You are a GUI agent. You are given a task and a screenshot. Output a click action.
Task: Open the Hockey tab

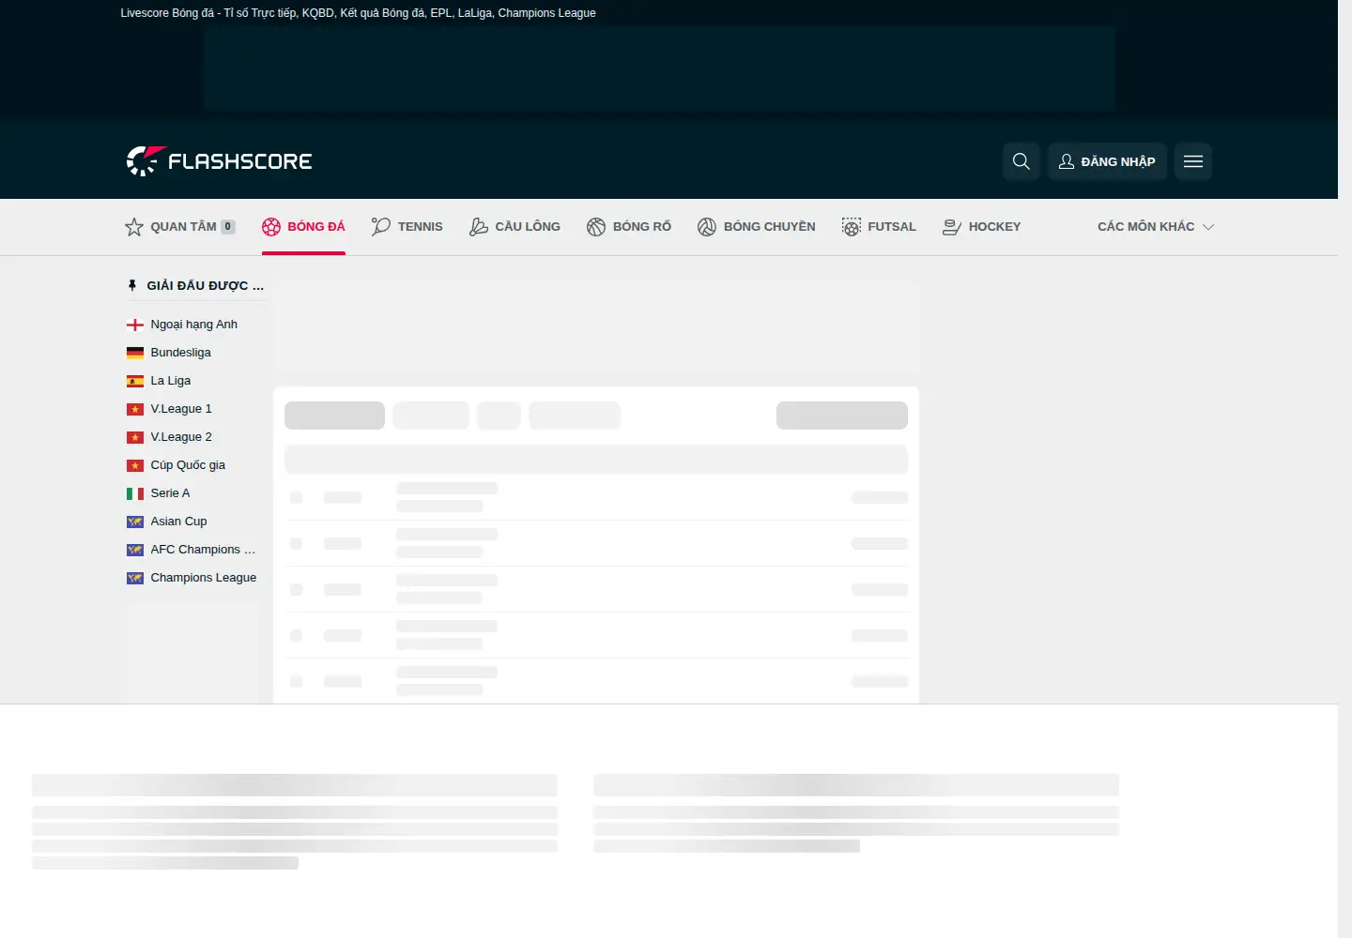point(982,227)
